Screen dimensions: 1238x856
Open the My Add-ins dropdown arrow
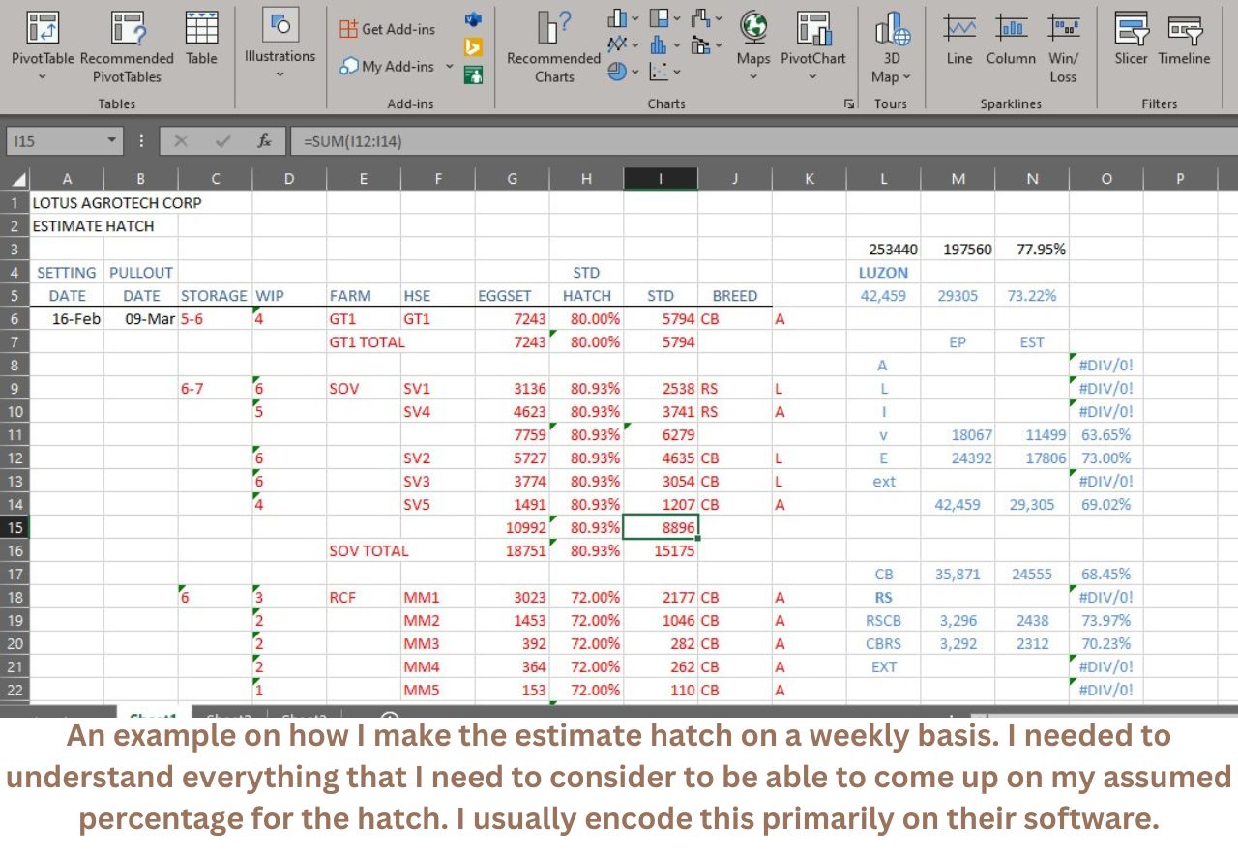coord(448,67)
